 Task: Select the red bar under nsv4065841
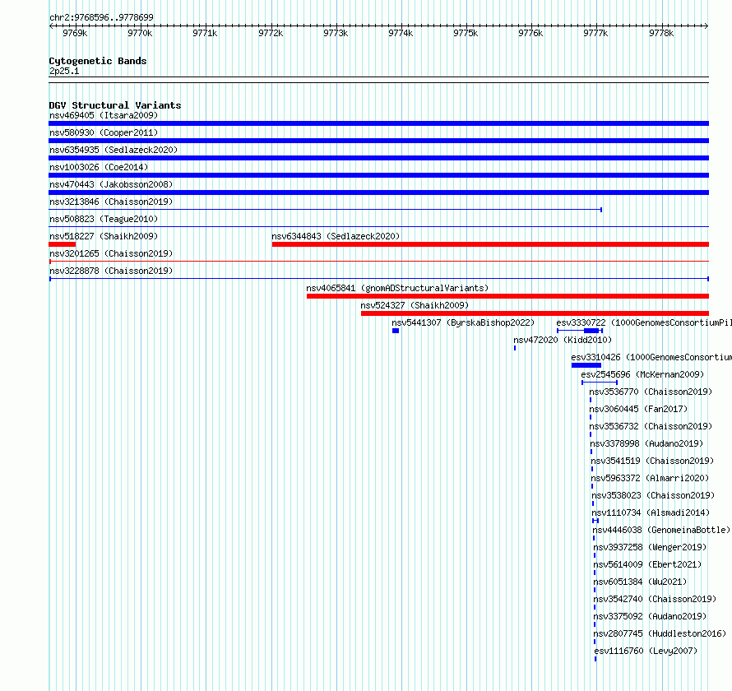pos(508,296)
